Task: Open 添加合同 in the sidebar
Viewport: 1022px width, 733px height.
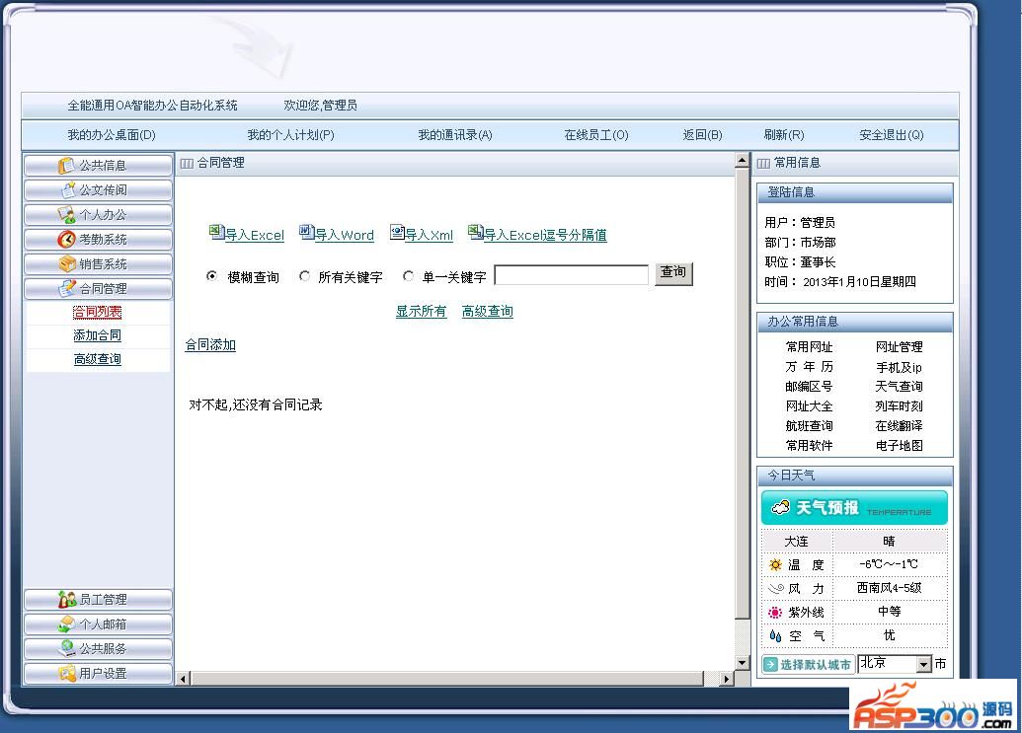Action: (97, 335)
